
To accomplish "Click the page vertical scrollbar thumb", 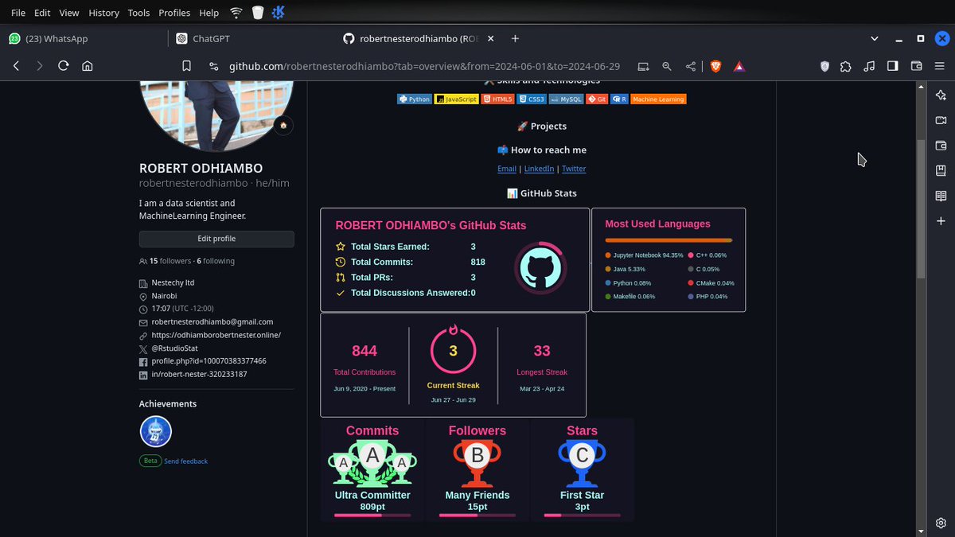I will point(922,208).
